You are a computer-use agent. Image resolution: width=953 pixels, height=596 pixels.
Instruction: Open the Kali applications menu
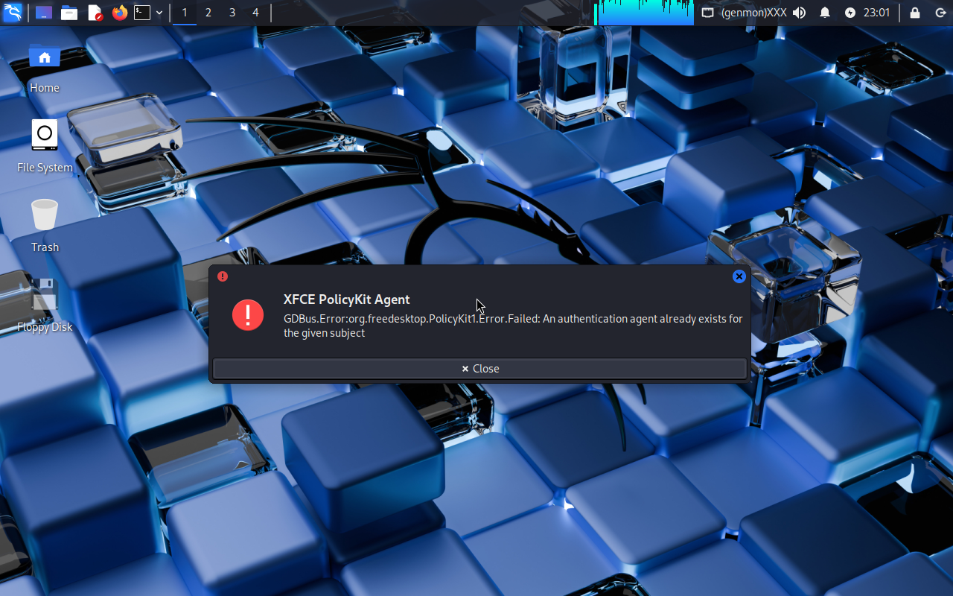tap(13, 13)
